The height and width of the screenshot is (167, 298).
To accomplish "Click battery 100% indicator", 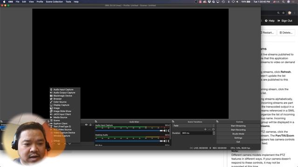I will [246, 2].
